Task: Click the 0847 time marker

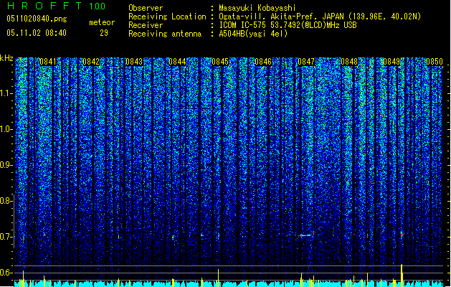Action: point(306,62)
